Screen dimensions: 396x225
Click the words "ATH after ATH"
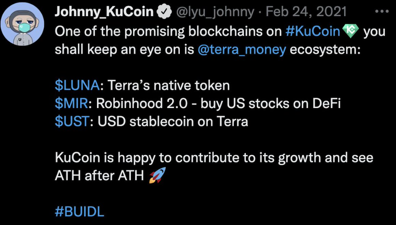click(99, 176)
